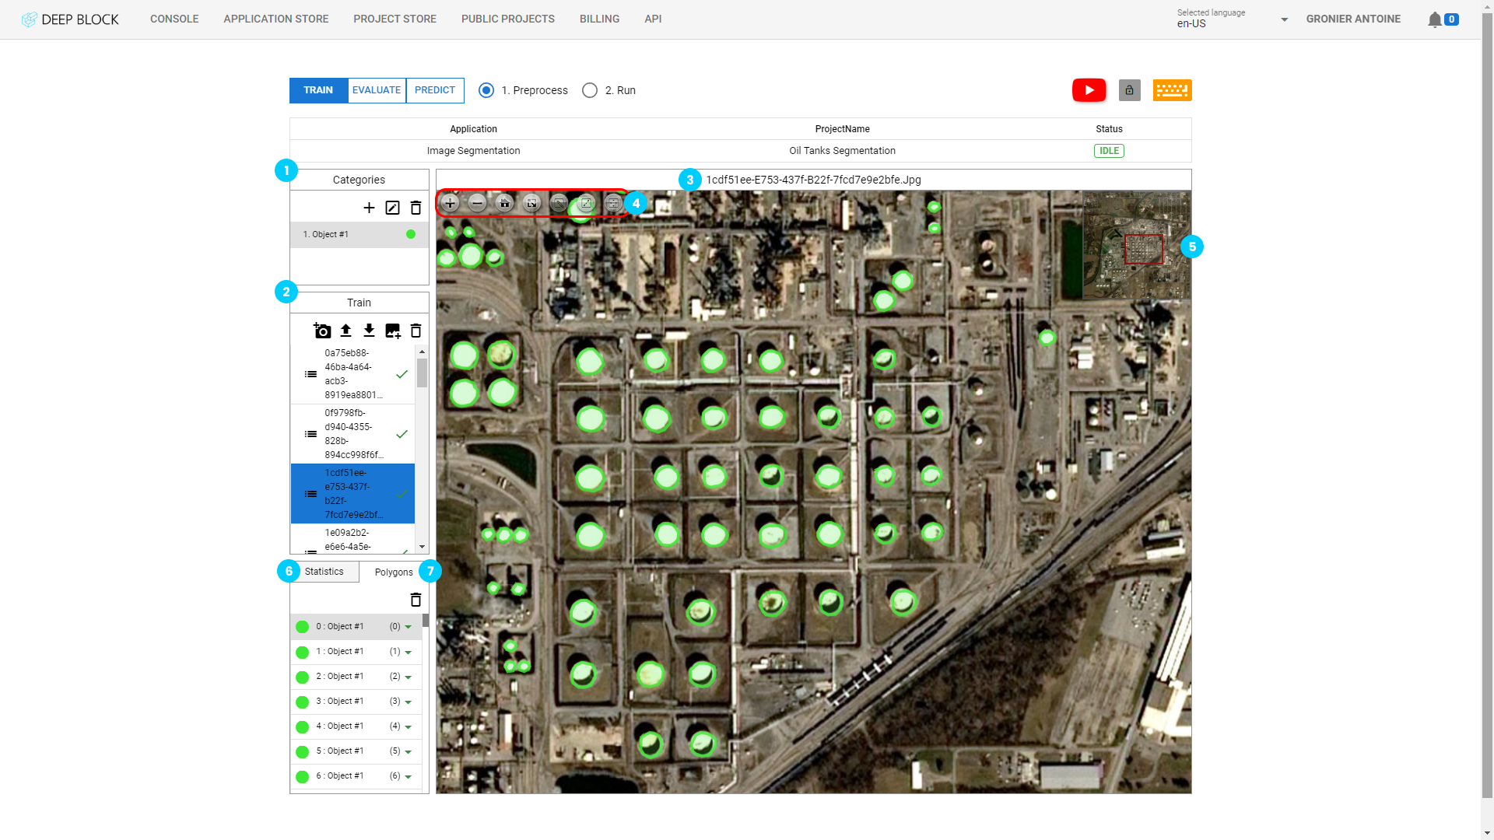This screenshot has height=840, width=1494.
Task: Add a new category with plus icon
Action: (369, 208)
